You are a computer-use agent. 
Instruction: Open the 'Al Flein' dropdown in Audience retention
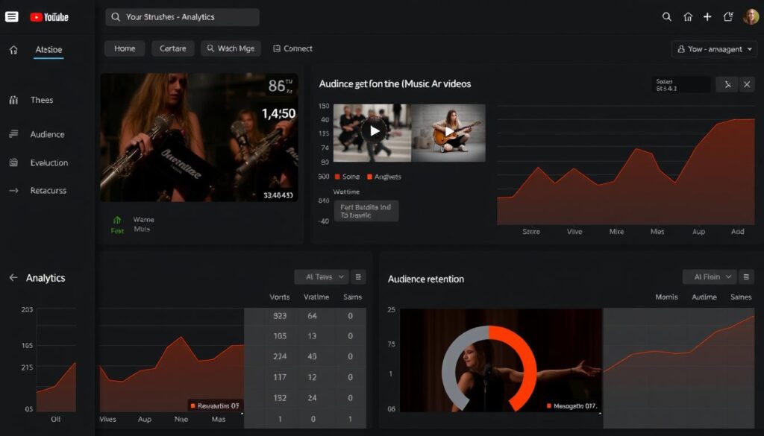coord(708,277)
